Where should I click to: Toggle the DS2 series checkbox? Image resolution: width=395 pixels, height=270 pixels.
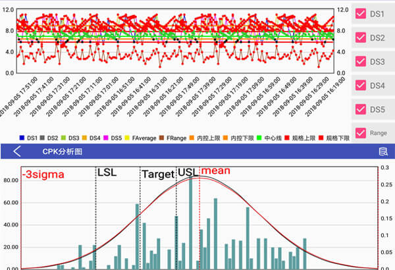[x=360, y=38]
